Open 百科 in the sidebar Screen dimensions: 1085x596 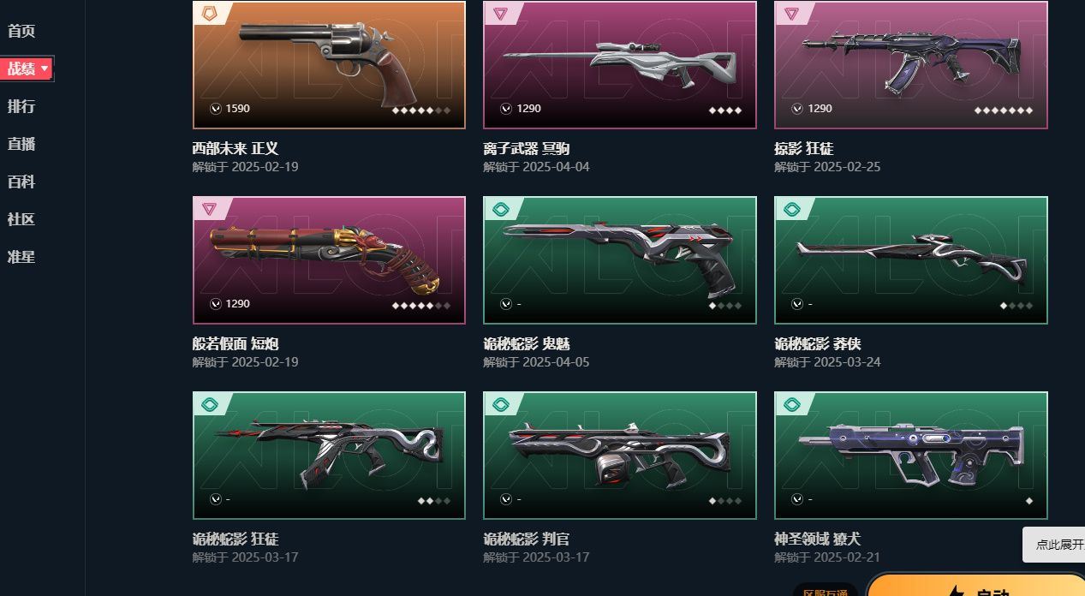(21, 182)
